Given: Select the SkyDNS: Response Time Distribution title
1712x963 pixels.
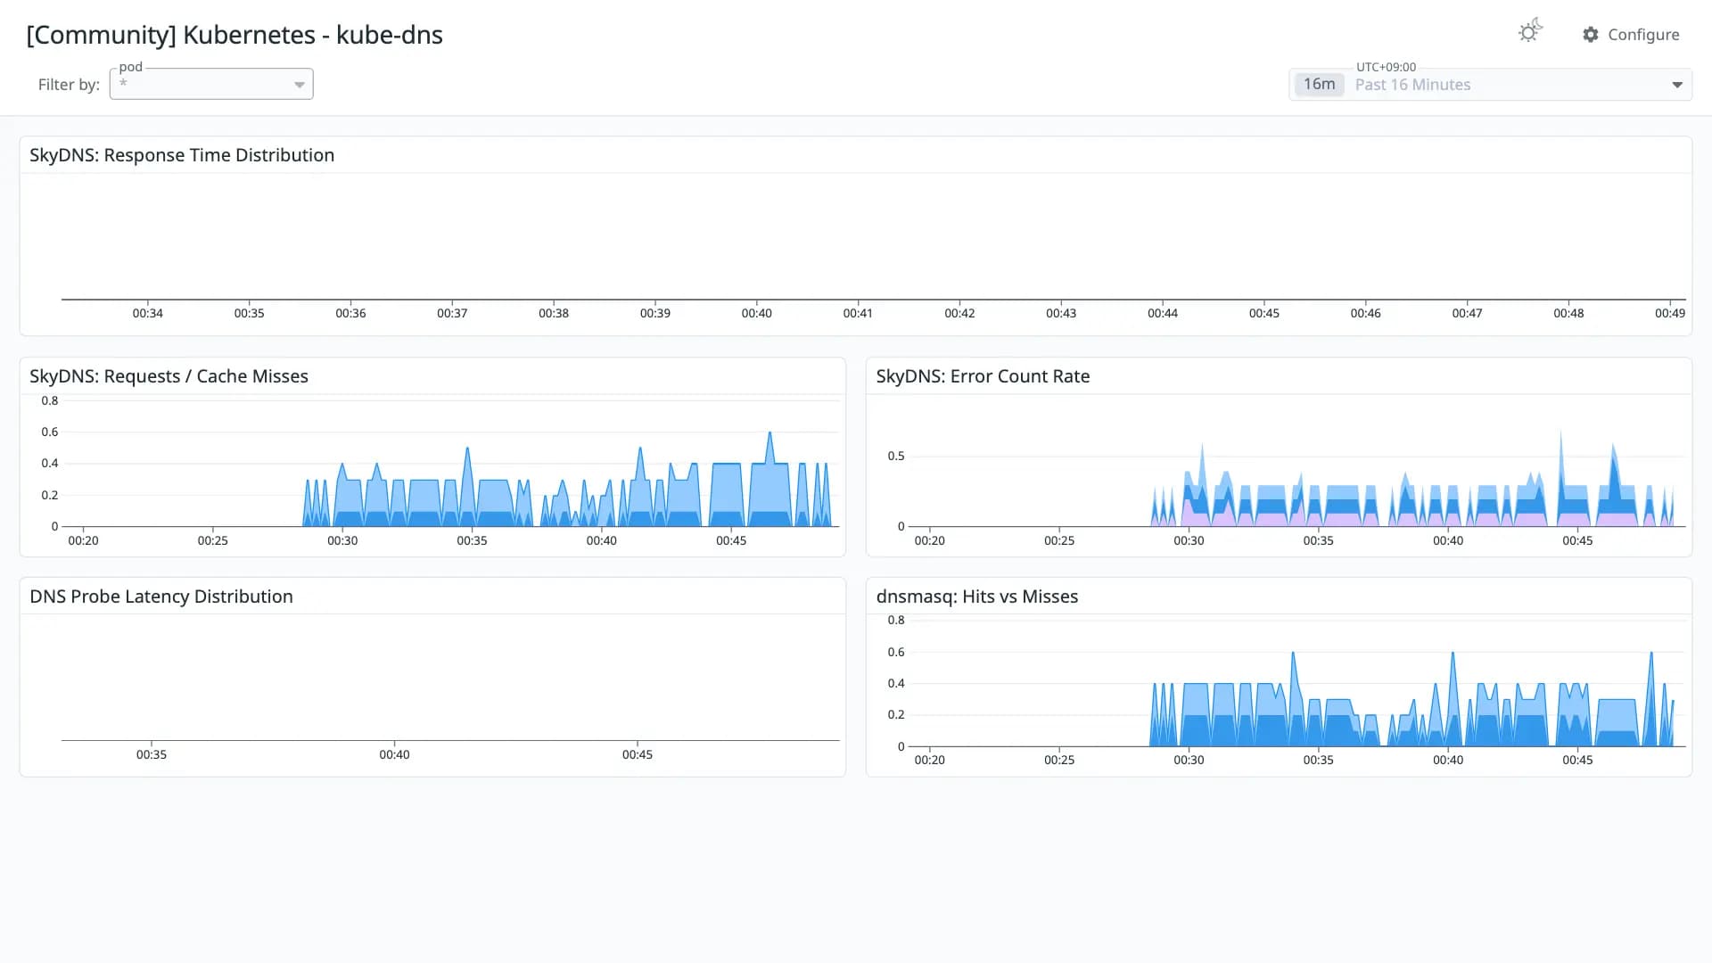Looking at the screenshot, I should point(182,154).
